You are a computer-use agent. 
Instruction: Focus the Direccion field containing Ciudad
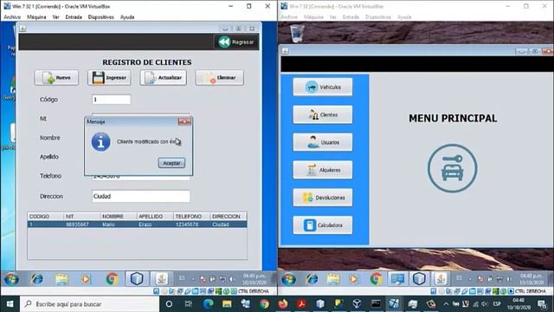click(x=141, y=197)
